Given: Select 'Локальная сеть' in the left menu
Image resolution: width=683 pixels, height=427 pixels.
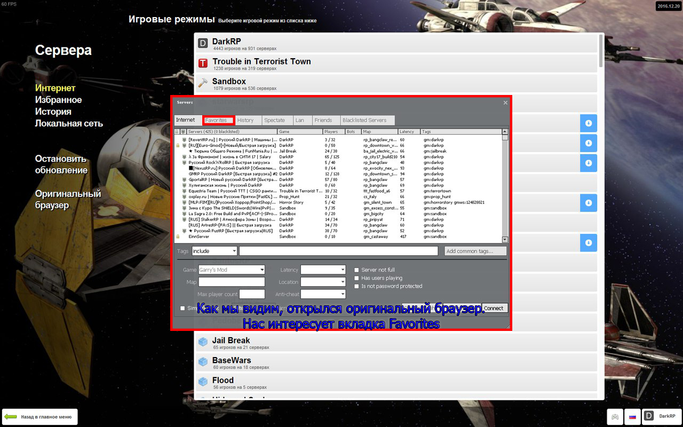Looking at the screenshot, I should (x=69, y=123).
